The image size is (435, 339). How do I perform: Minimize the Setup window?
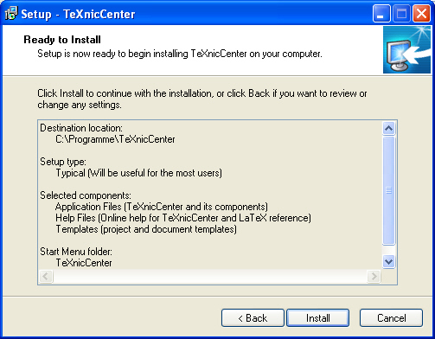[x=381, y=14]
